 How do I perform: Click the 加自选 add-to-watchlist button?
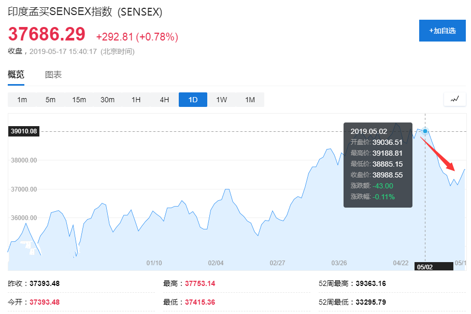tap(442, 31)
